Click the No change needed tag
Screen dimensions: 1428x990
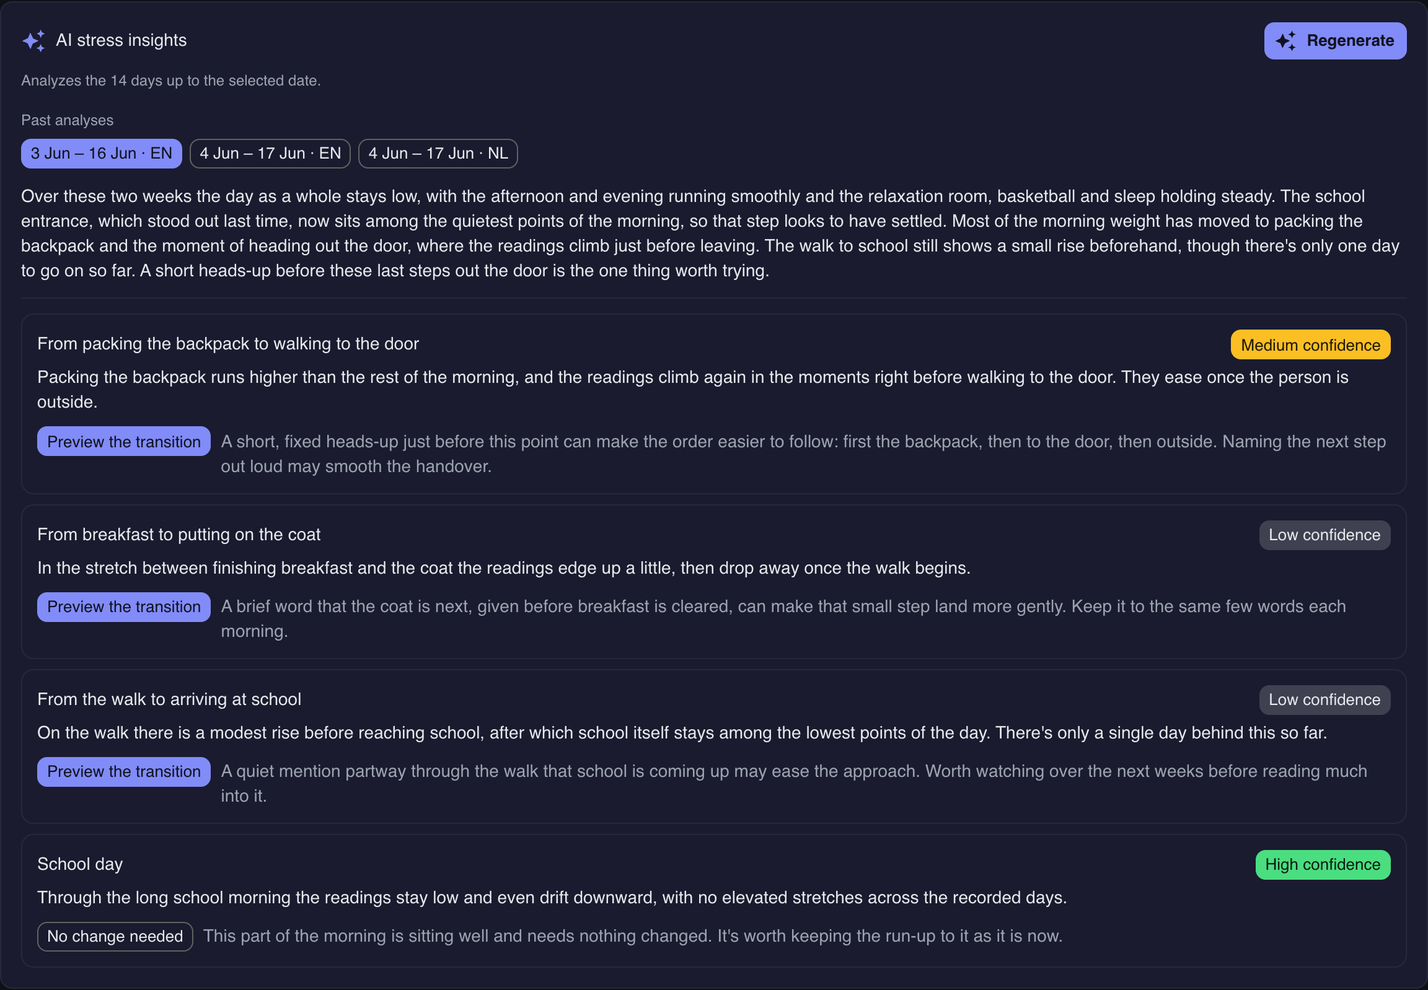[x=115, y=936]
